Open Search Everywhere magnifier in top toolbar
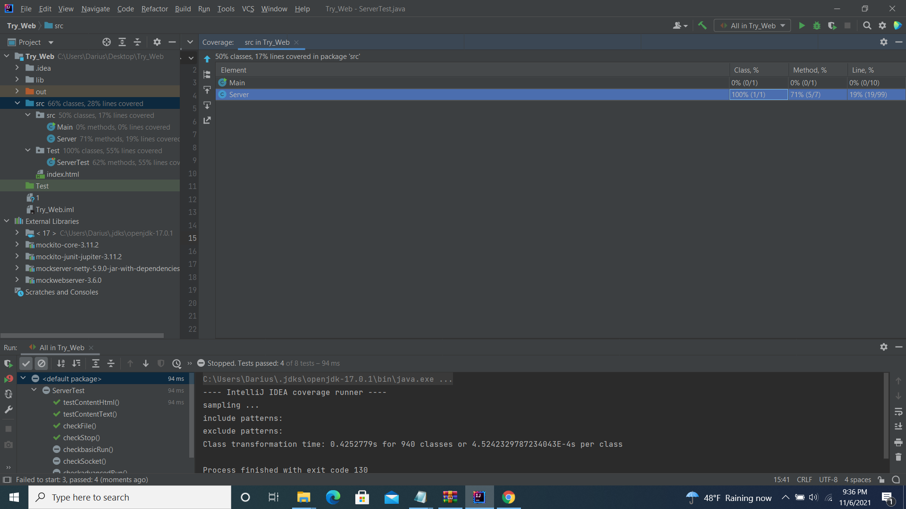 [867, 25]
